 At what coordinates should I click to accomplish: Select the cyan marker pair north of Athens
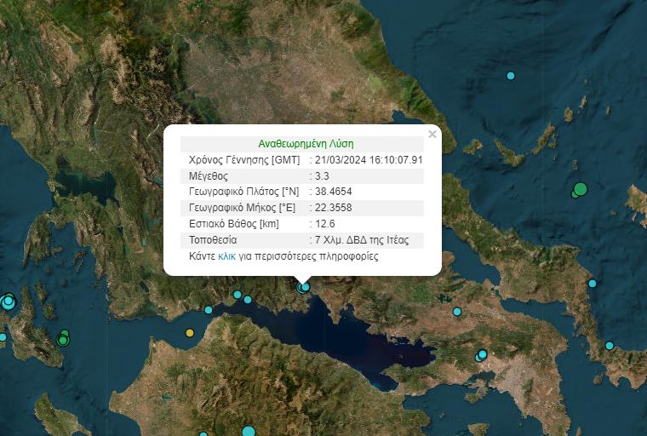coord(481,355)
